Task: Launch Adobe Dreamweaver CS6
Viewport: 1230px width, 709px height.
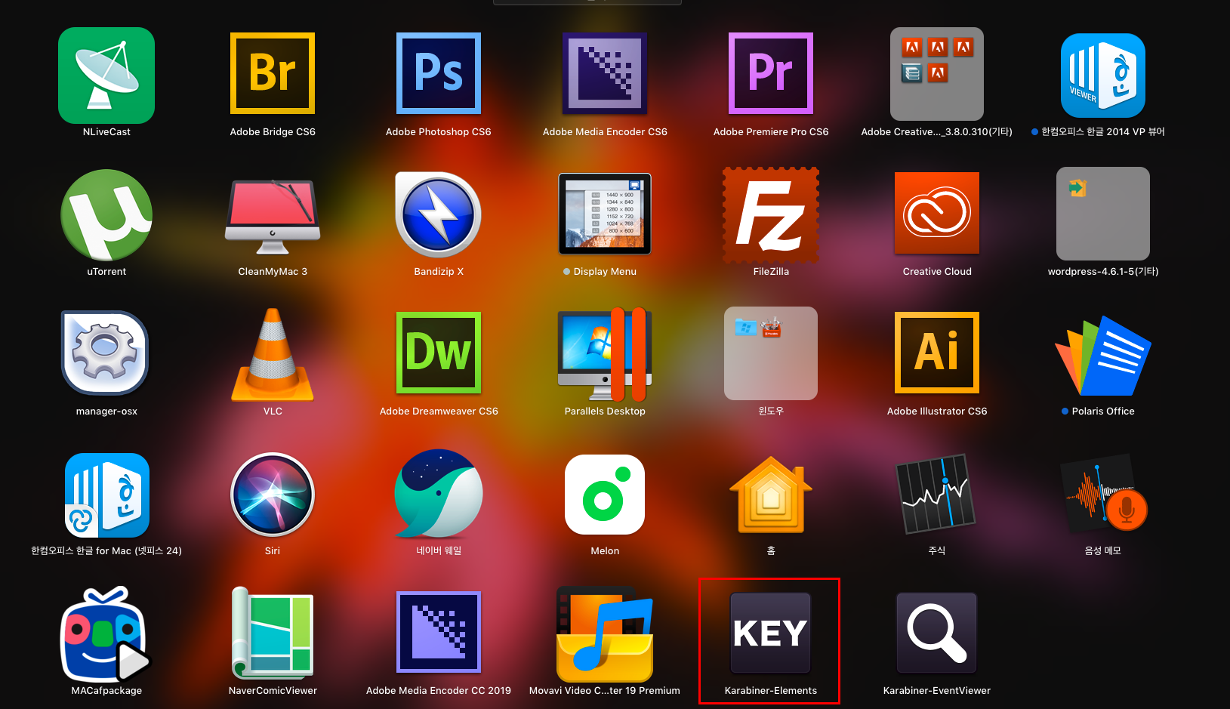Action: (439, 353)
